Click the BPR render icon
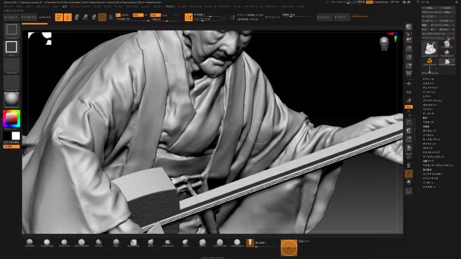Viewport: 461px width, 259px height. click(x=409, y=27)
